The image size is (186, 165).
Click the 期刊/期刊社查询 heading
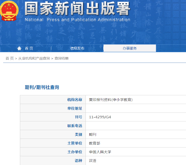pyautogui.click(x=42, y=87)
